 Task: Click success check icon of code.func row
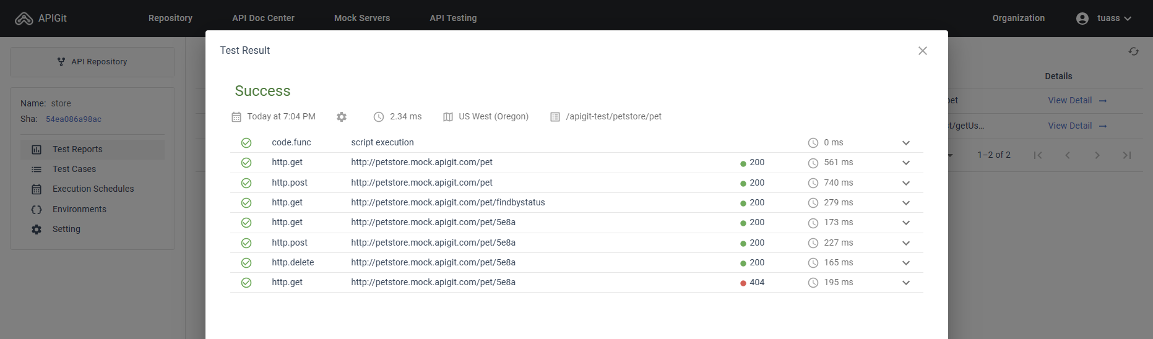pyautogui.click(x=246, y=143)
